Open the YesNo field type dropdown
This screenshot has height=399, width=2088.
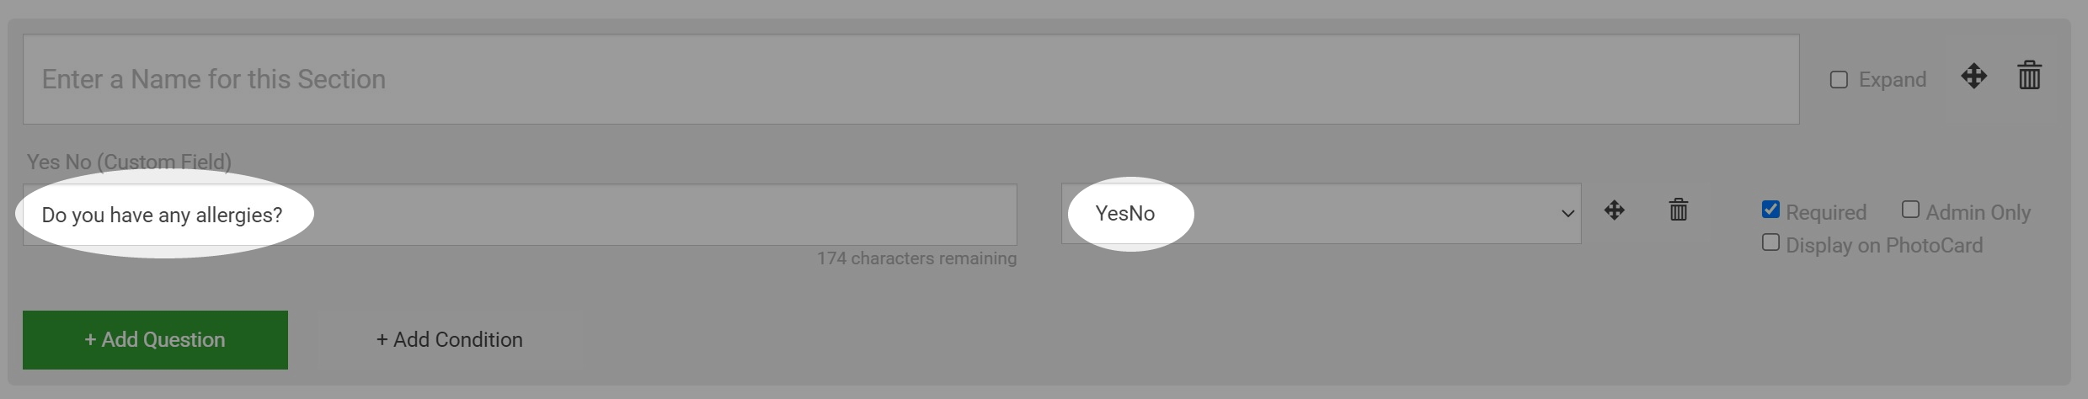click(1320, 214)
